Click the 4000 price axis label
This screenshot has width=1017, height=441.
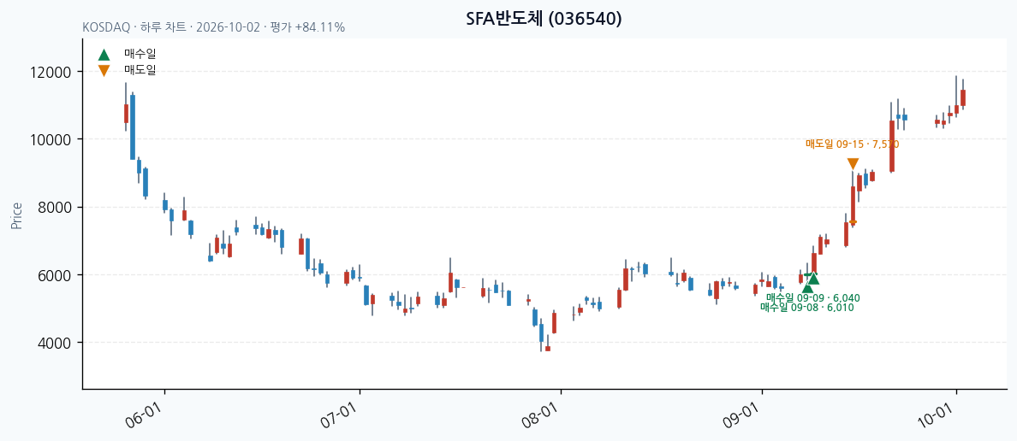(x=54, y=344)
